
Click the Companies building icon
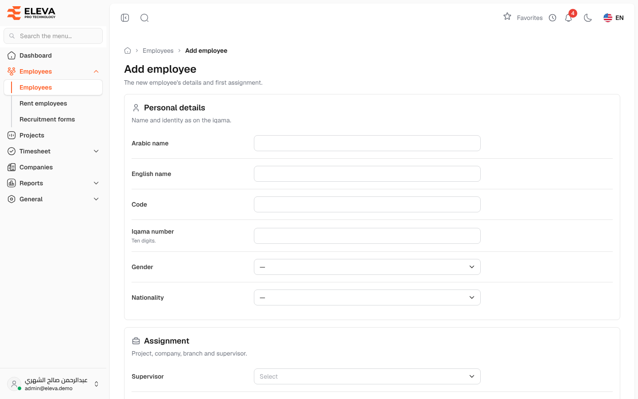tap(12, 167)
